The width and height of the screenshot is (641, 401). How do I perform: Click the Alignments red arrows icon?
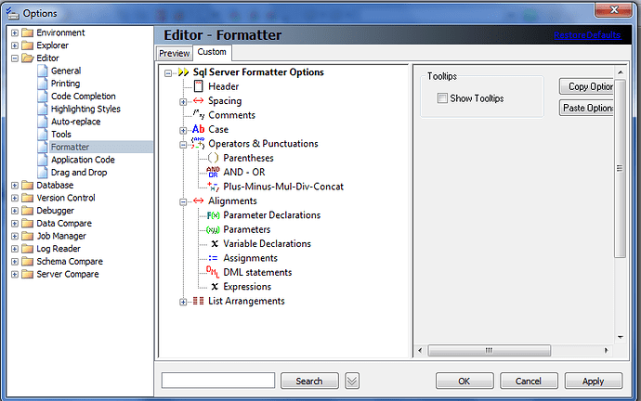198,200
